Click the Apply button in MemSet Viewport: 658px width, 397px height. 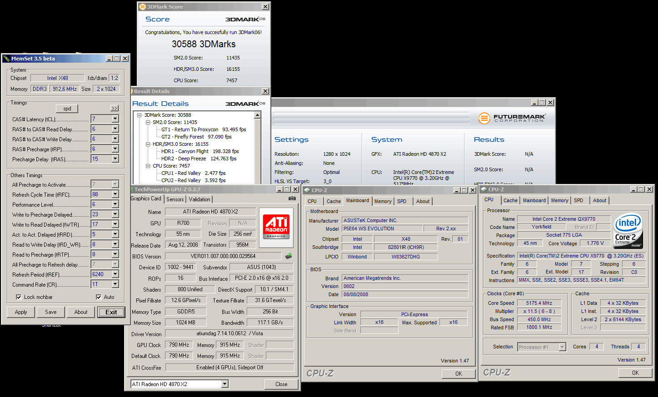(21, 312)
